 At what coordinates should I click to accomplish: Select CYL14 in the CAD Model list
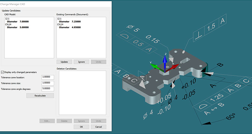pos(8,24)
